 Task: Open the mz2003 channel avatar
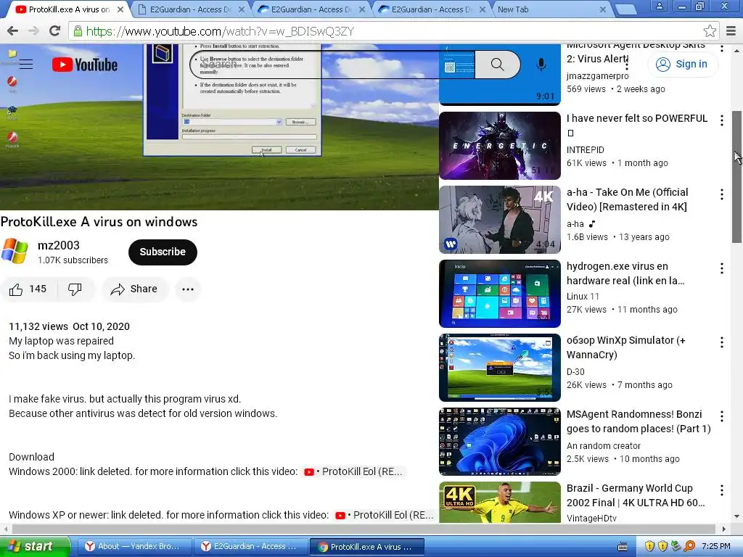pos(15,251)
